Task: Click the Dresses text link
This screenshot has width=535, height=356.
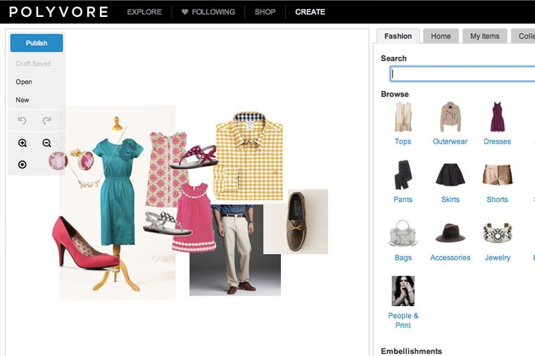Action: [497, 141]
